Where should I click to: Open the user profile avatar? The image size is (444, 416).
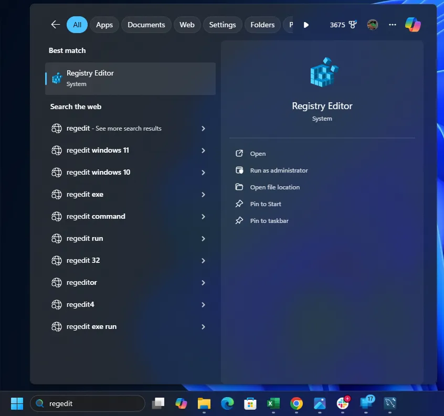(x=373, y=25)
